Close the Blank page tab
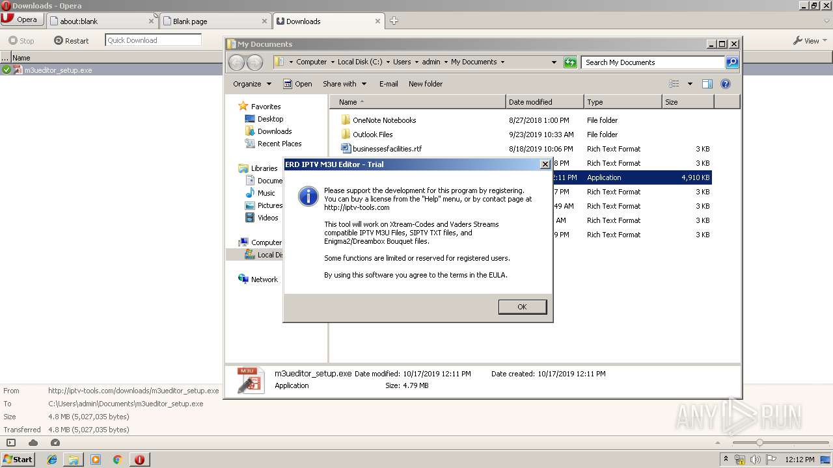833x468 pixels. [x=264, y=21]
